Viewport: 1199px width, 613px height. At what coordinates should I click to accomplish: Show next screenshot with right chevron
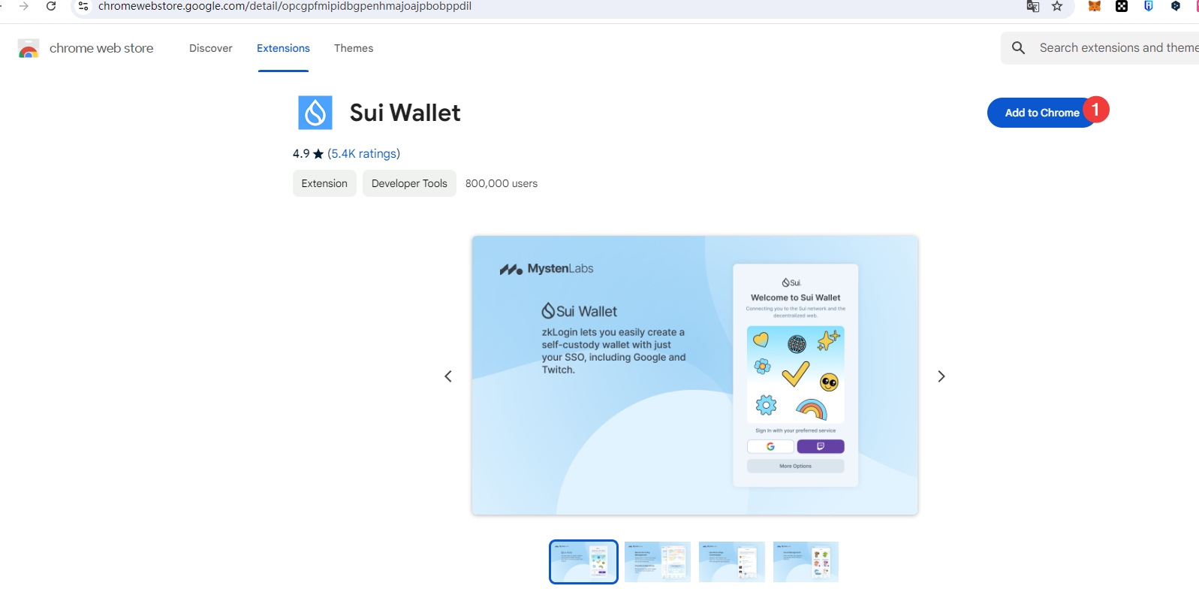coord(941,376)
